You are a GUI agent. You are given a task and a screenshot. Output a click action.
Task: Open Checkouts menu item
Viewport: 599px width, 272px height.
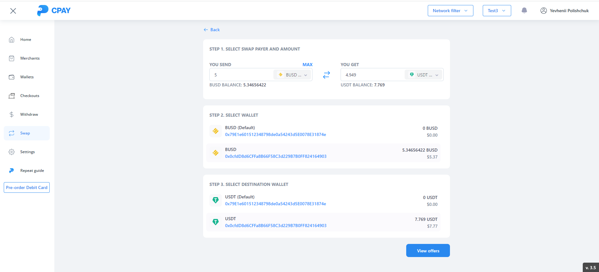click(30, 96)
